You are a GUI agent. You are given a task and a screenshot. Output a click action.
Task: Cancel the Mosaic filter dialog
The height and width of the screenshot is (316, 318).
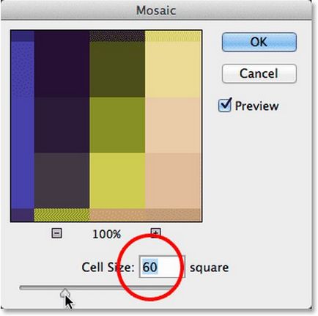(x=259, y=73)
